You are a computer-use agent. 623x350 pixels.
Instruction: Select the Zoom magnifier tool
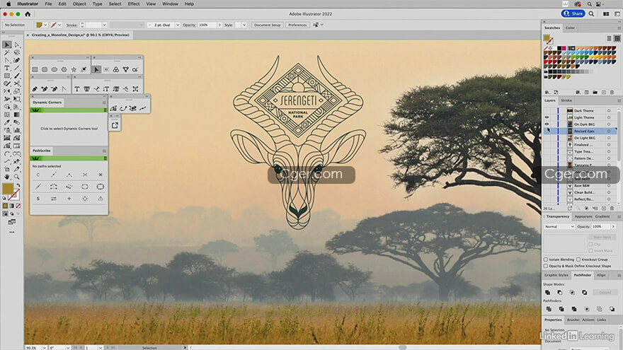[17, 177]
